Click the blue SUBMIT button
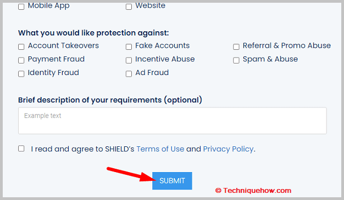Screen dimensions: 344x200 click(172, 181)
